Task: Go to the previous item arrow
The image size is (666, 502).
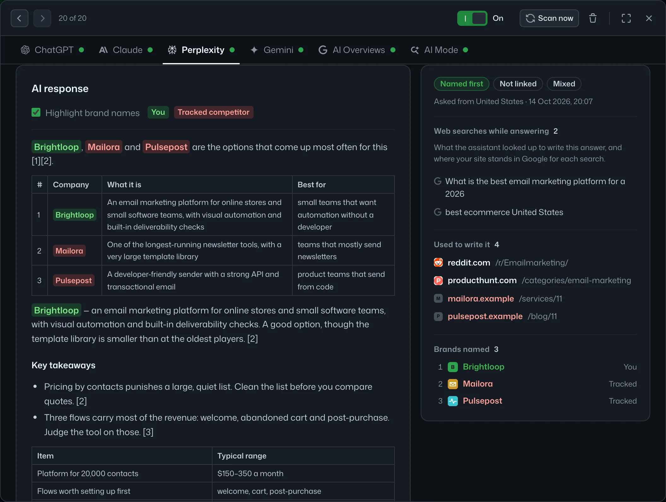Action: tap(20, 18)
